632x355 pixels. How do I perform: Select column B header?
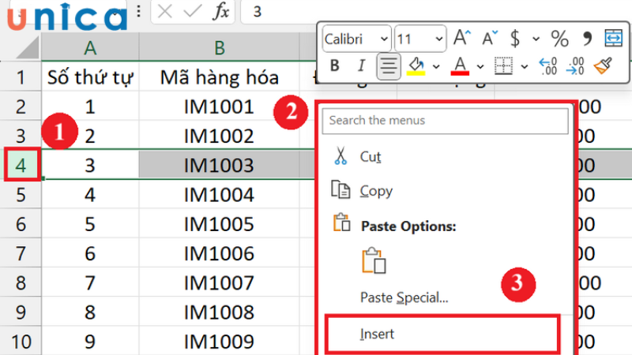pos(220,47)
